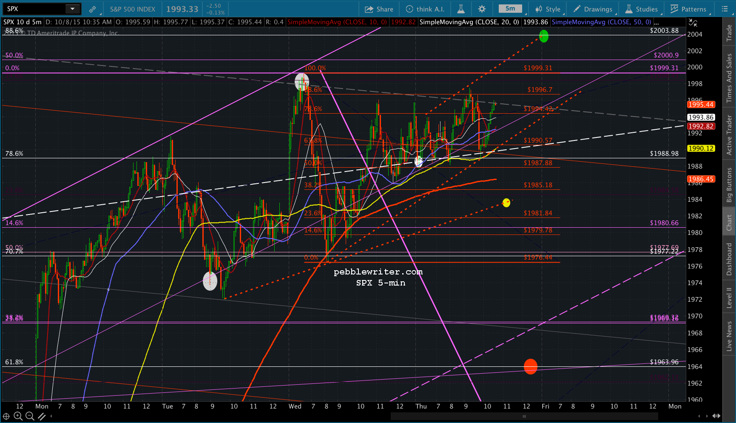Click the drawing set lines icon

[x=41, y=416]
